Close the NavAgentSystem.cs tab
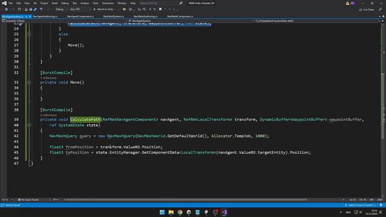 30,16
